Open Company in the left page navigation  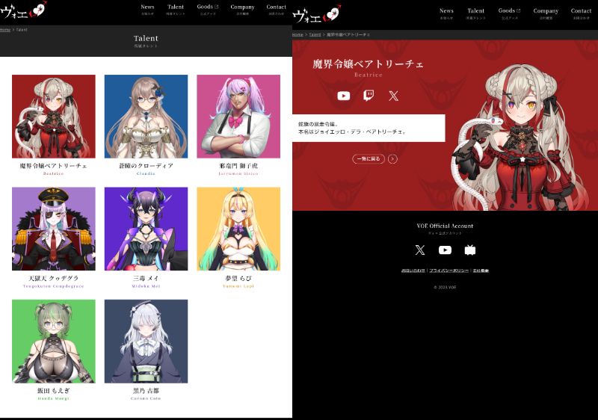(x=242, y=9)
